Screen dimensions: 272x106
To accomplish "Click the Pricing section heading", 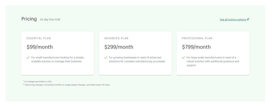I will click(29, 19).
